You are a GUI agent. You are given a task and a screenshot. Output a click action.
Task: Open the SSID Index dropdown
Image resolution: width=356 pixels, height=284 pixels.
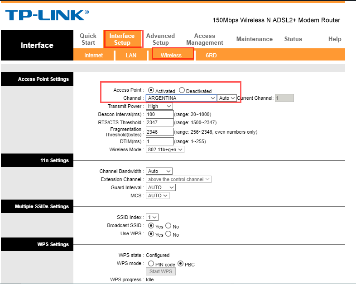(152, 217)
